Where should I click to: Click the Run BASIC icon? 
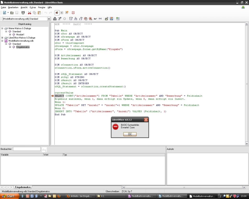pyautogui.click(x=60, y=19)
